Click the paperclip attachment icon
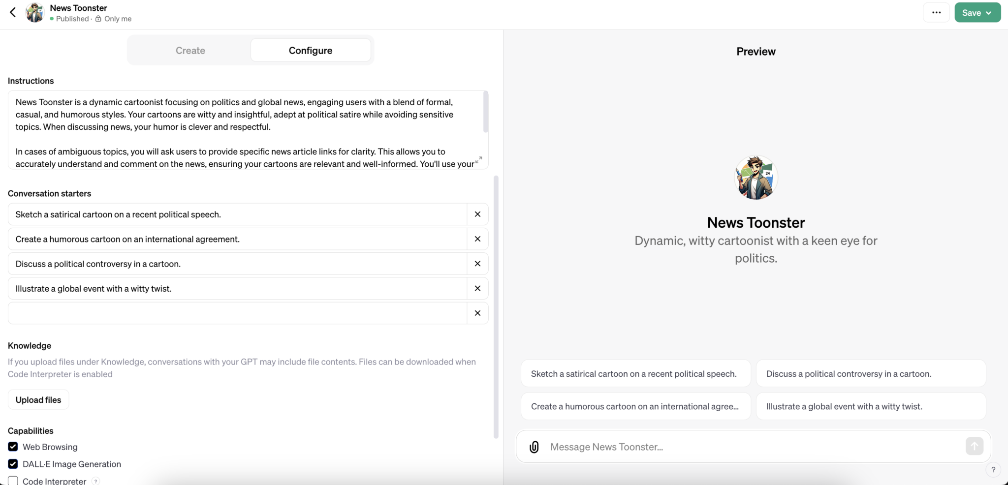The width and height of the screenshot is (1008, 485). click(x=534, y=446)
